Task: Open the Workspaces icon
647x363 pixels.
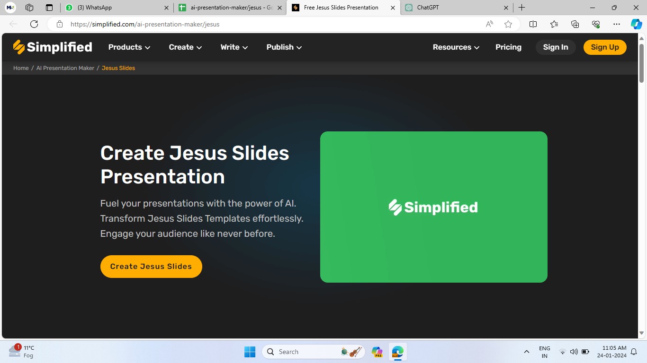Action: tap(29, 8)
